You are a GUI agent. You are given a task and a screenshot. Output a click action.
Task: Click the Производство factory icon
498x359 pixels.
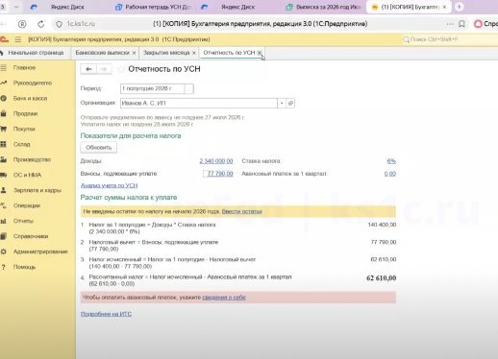pos(3,159)
